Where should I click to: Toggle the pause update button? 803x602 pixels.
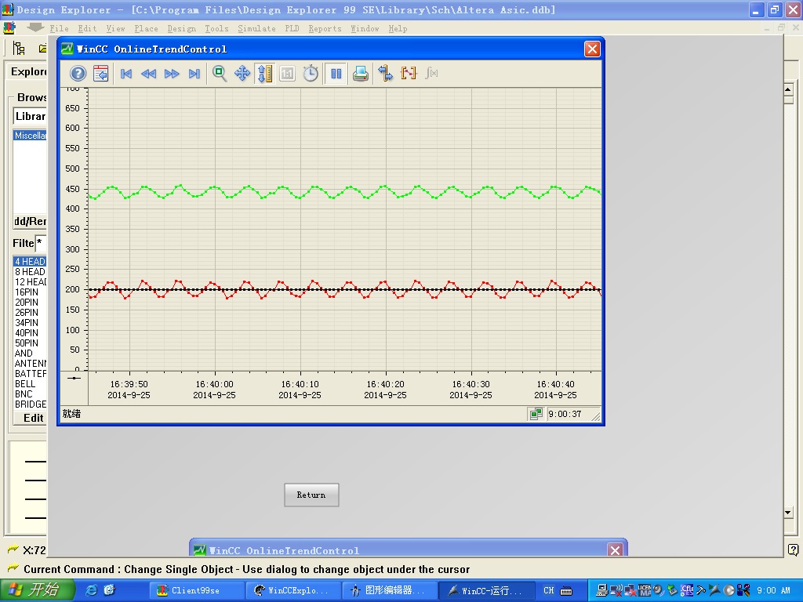click(x=336, y=74)
